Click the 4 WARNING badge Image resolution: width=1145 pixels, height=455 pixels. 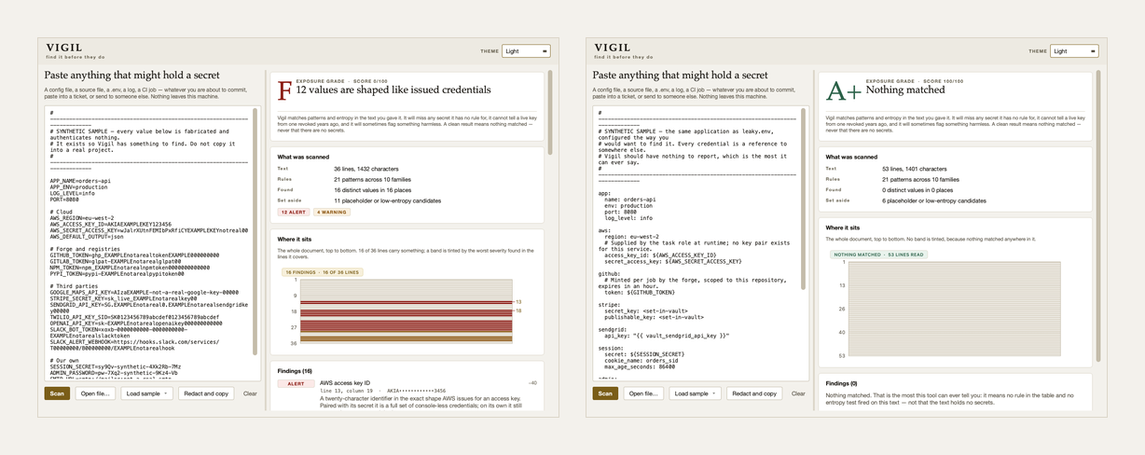[332, 213]
